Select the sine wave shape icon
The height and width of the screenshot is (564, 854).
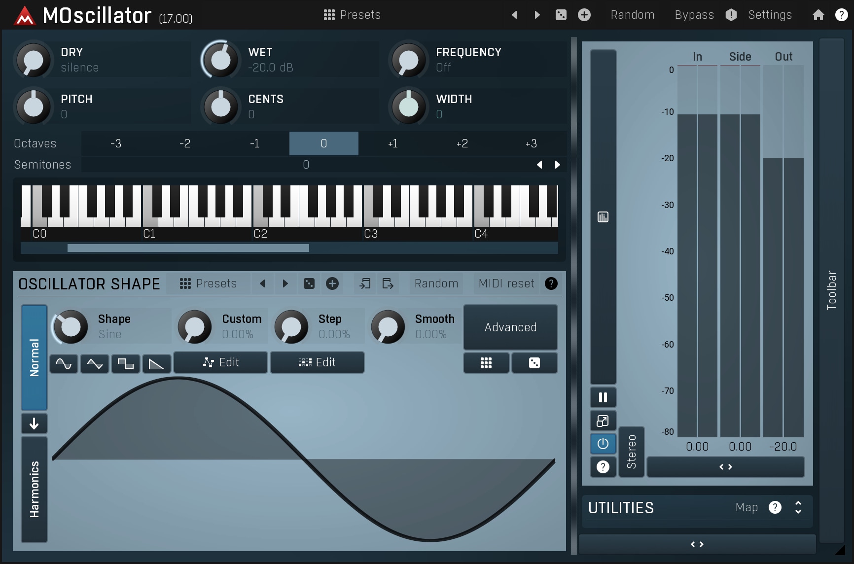(x=64, y=364)
